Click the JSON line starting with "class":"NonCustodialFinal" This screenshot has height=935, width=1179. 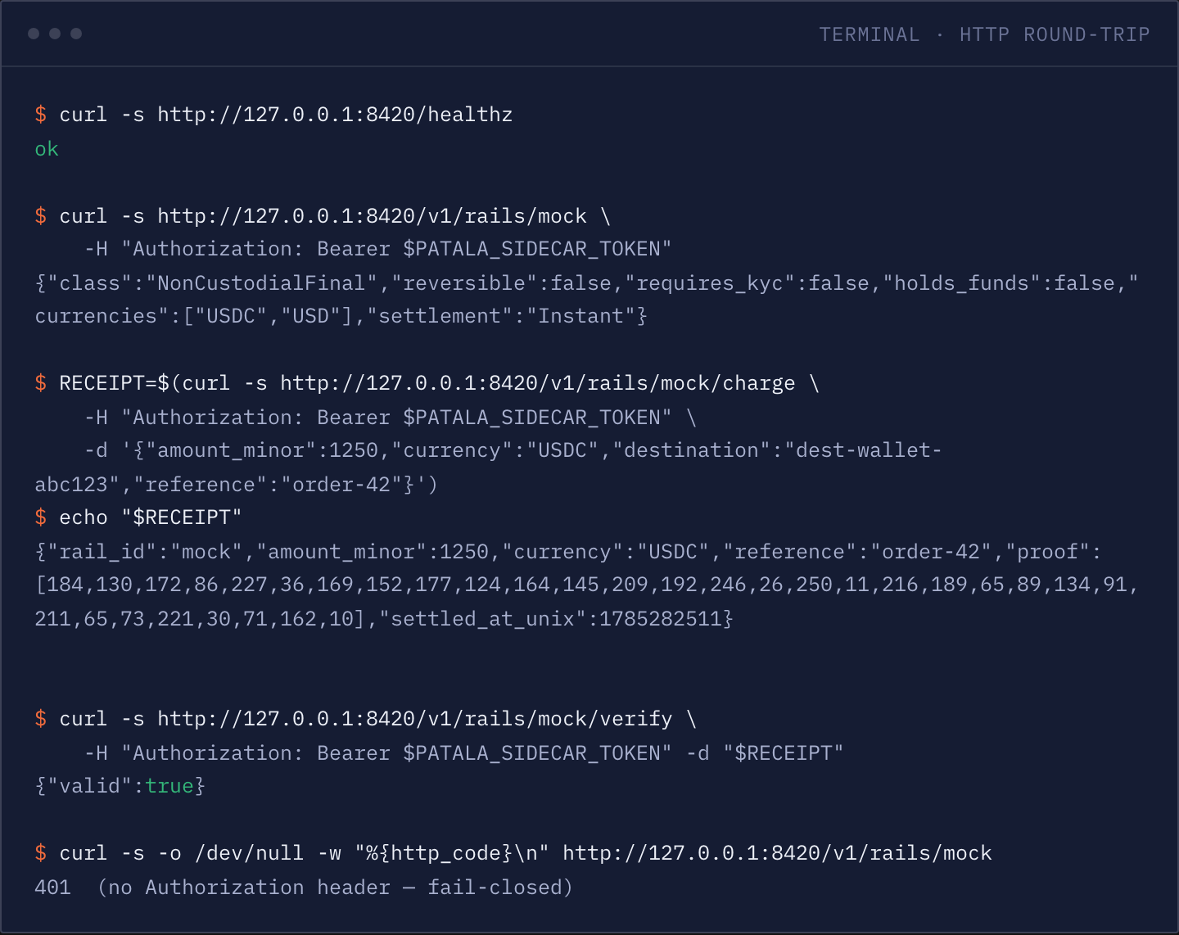586,283
